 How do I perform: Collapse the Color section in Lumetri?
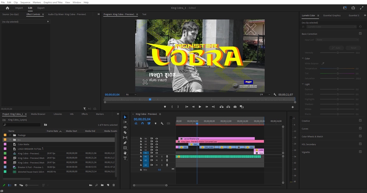[303, 58]
